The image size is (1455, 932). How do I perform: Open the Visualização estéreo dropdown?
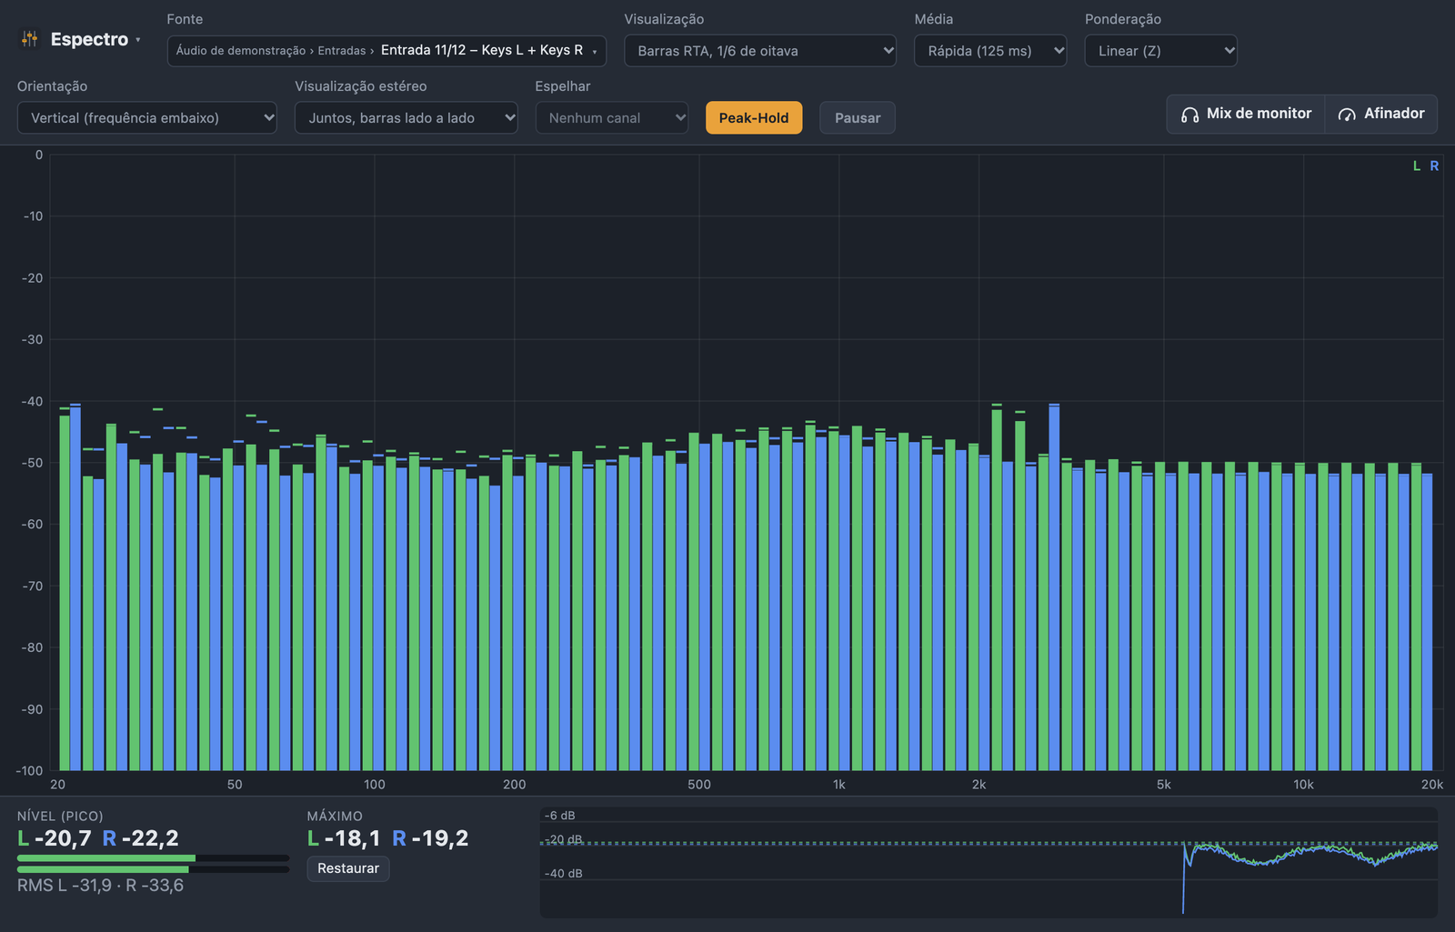click(x=406, y=118)
